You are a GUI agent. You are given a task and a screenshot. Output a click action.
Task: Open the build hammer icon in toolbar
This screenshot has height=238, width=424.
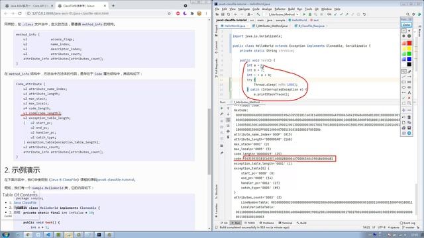point(258,15)
